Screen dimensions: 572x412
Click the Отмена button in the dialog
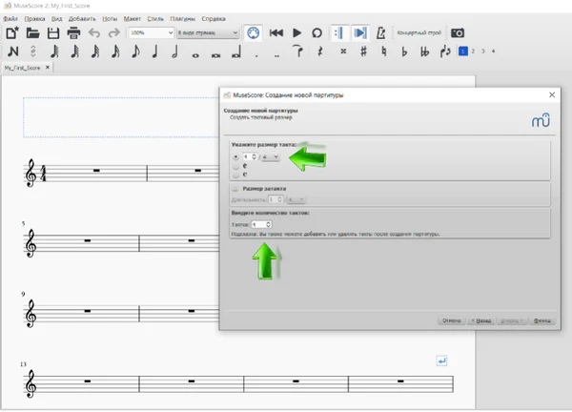[x=452, y=320]
